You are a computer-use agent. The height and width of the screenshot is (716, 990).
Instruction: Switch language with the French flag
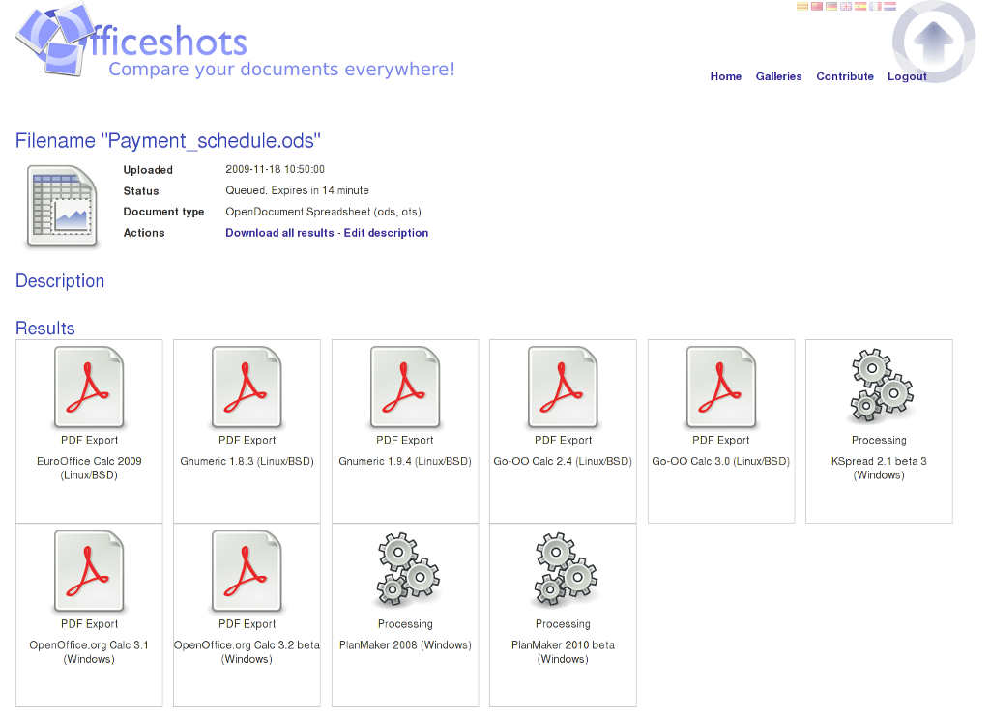pos(874,7)
